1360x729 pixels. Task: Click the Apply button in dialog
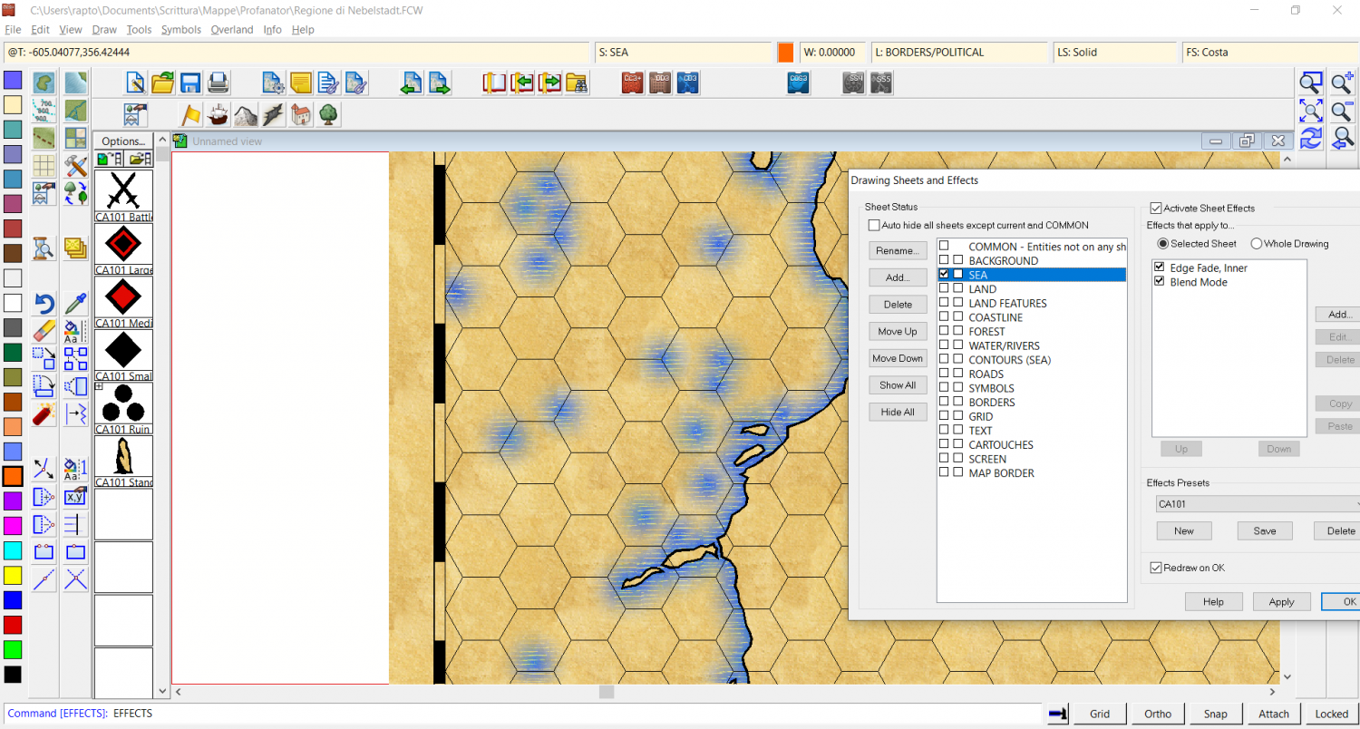coord(1281,602)
